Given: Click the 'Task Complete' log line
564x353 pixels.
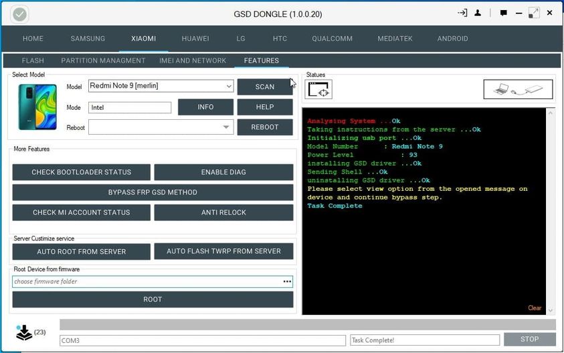Looking at the screenshot, I should coord(335,206).
